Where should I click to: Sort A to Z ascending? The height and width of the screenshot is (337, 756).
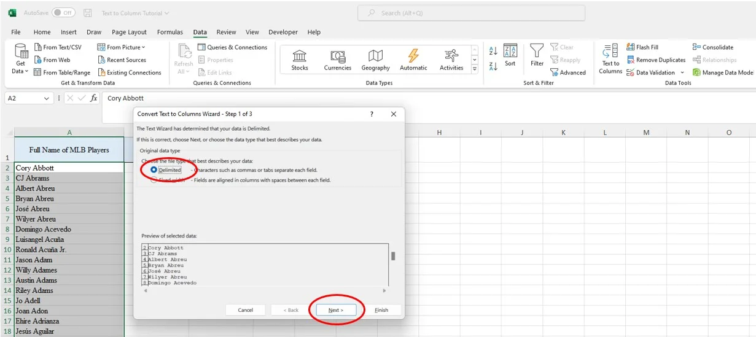coord(493,52)
